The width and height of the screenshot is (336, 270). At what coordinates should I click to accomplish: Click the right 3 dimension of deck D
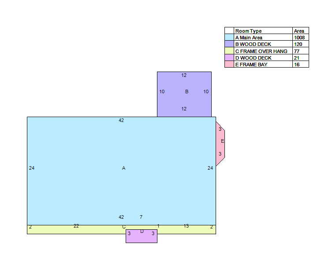[x=153, y=233]
